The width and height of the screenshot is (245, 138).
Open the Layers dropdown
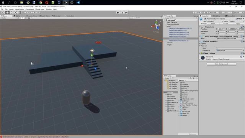click(x=227, y=13)
